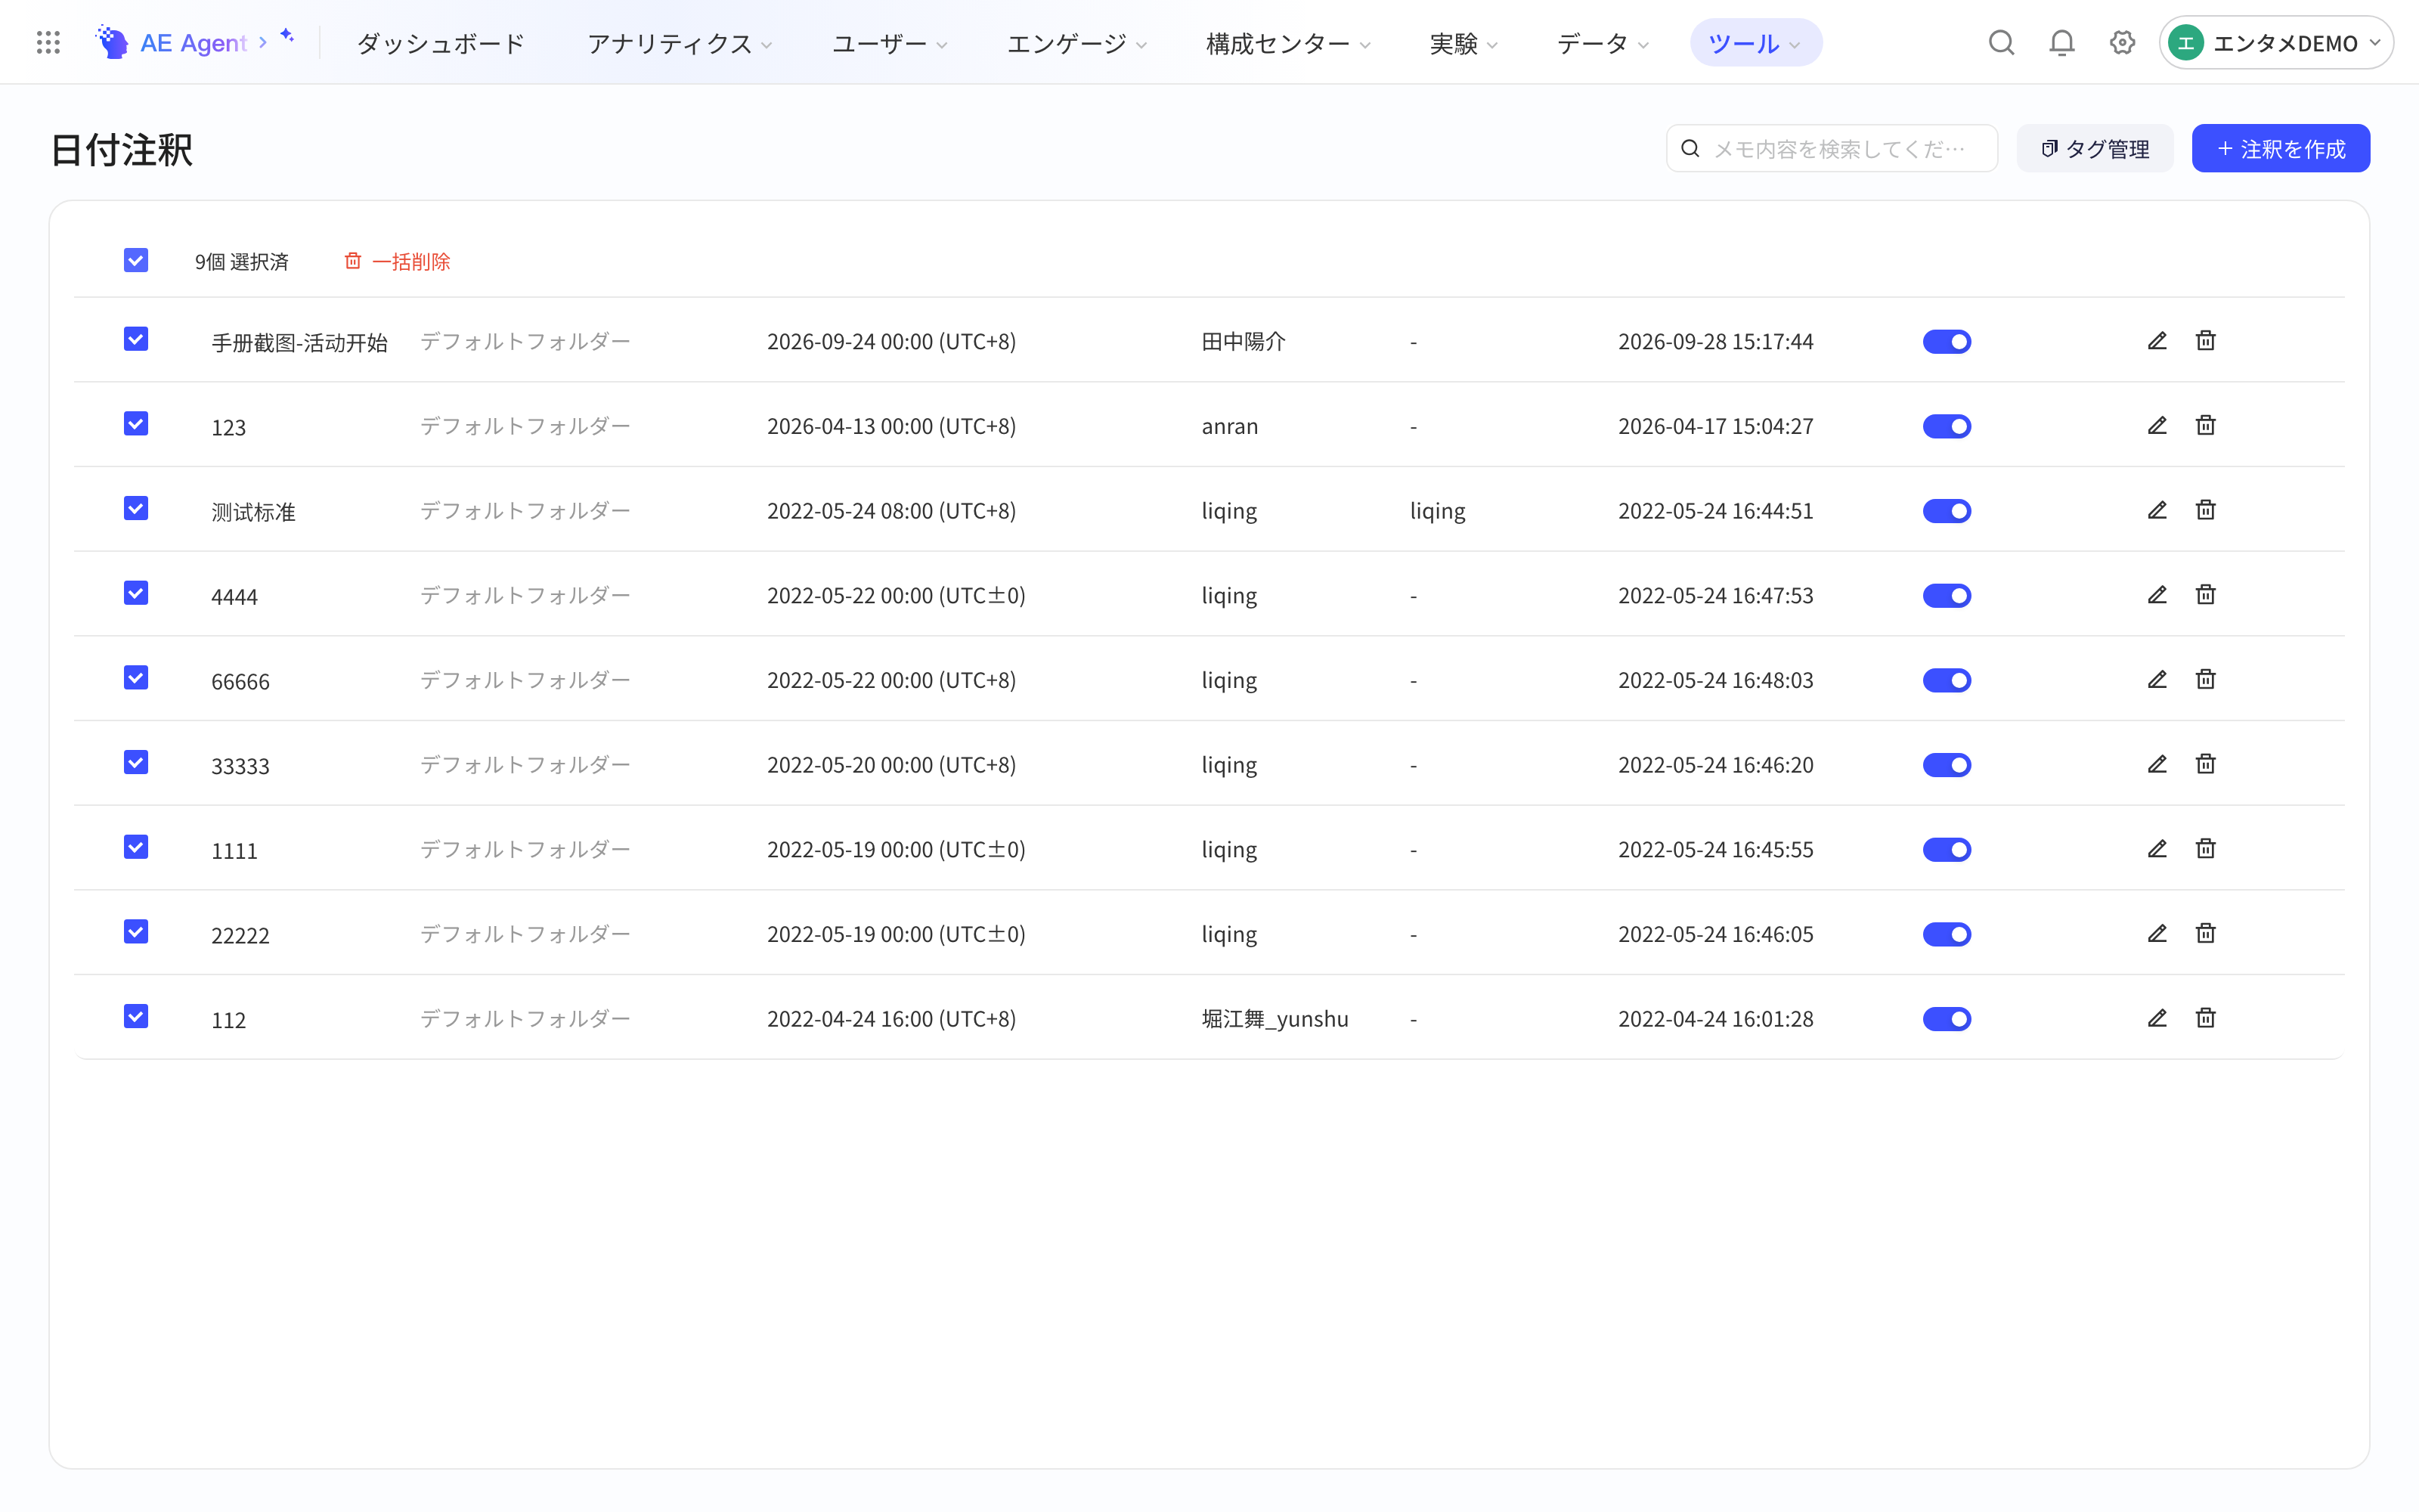The width and height of the screenshot is (2419, 1512).
Task: Uncheck the 测试标准 row checkbox
Action: point(136,508)
